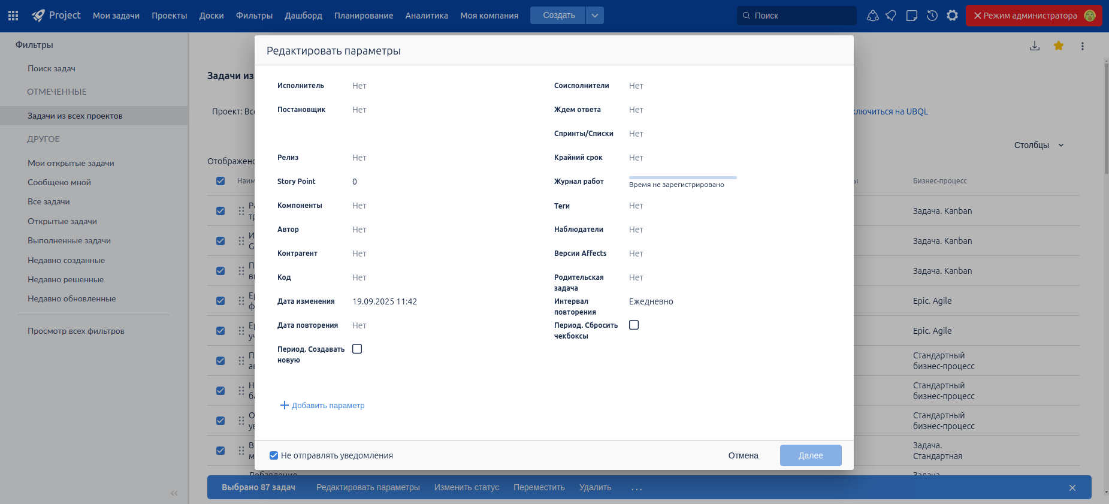
Task: Click the Далее button
Action: [x=811, y=455]
